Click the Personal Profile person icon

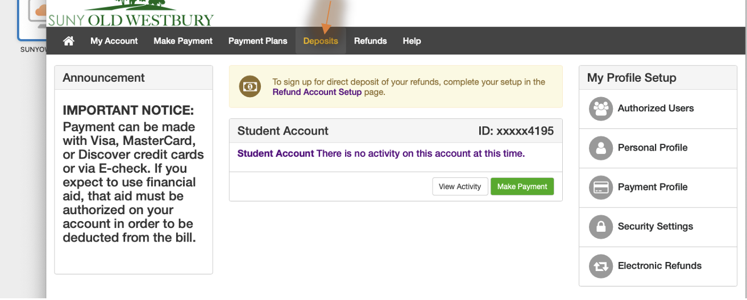click(601, 148)
